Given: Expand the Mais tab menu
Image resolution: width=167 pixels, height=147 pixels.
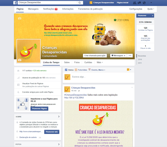Looking at the screenshot, I should [100, 62].
